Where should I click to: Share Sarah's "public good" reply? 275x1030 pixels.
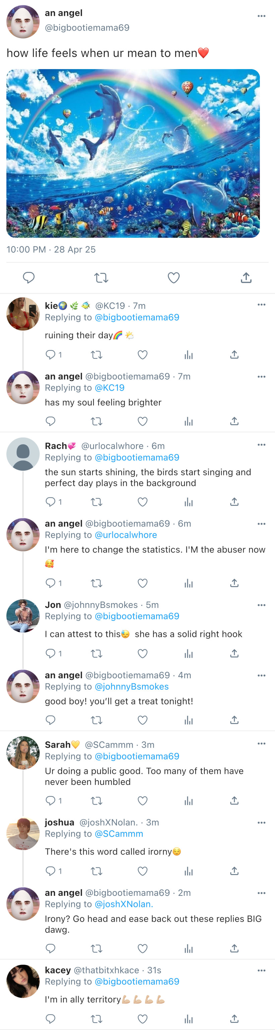point(234,800)
